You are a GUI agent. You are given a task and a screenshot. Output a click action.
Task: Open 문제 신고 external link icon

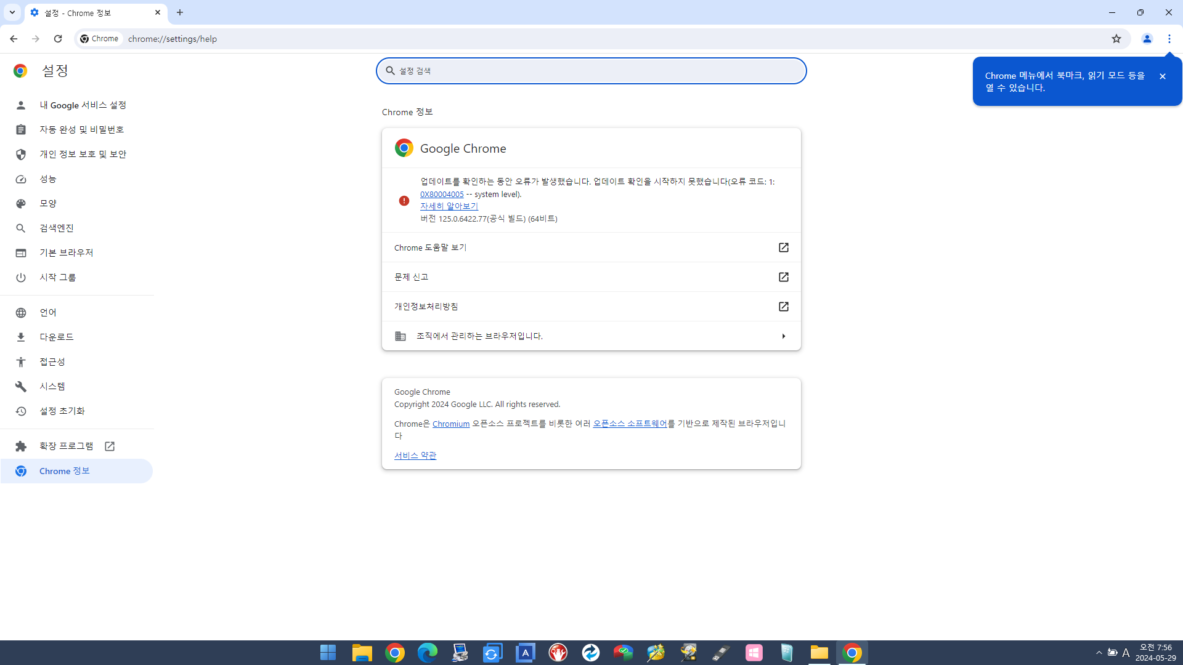[x=783, y=277]
